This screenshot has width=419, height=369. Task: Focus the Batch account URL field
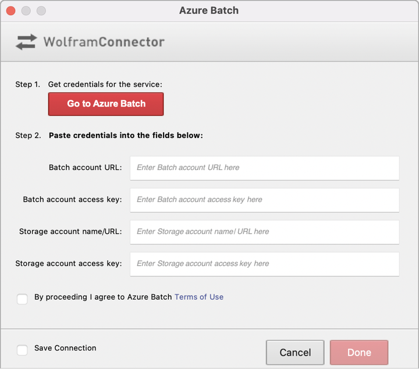264,168
